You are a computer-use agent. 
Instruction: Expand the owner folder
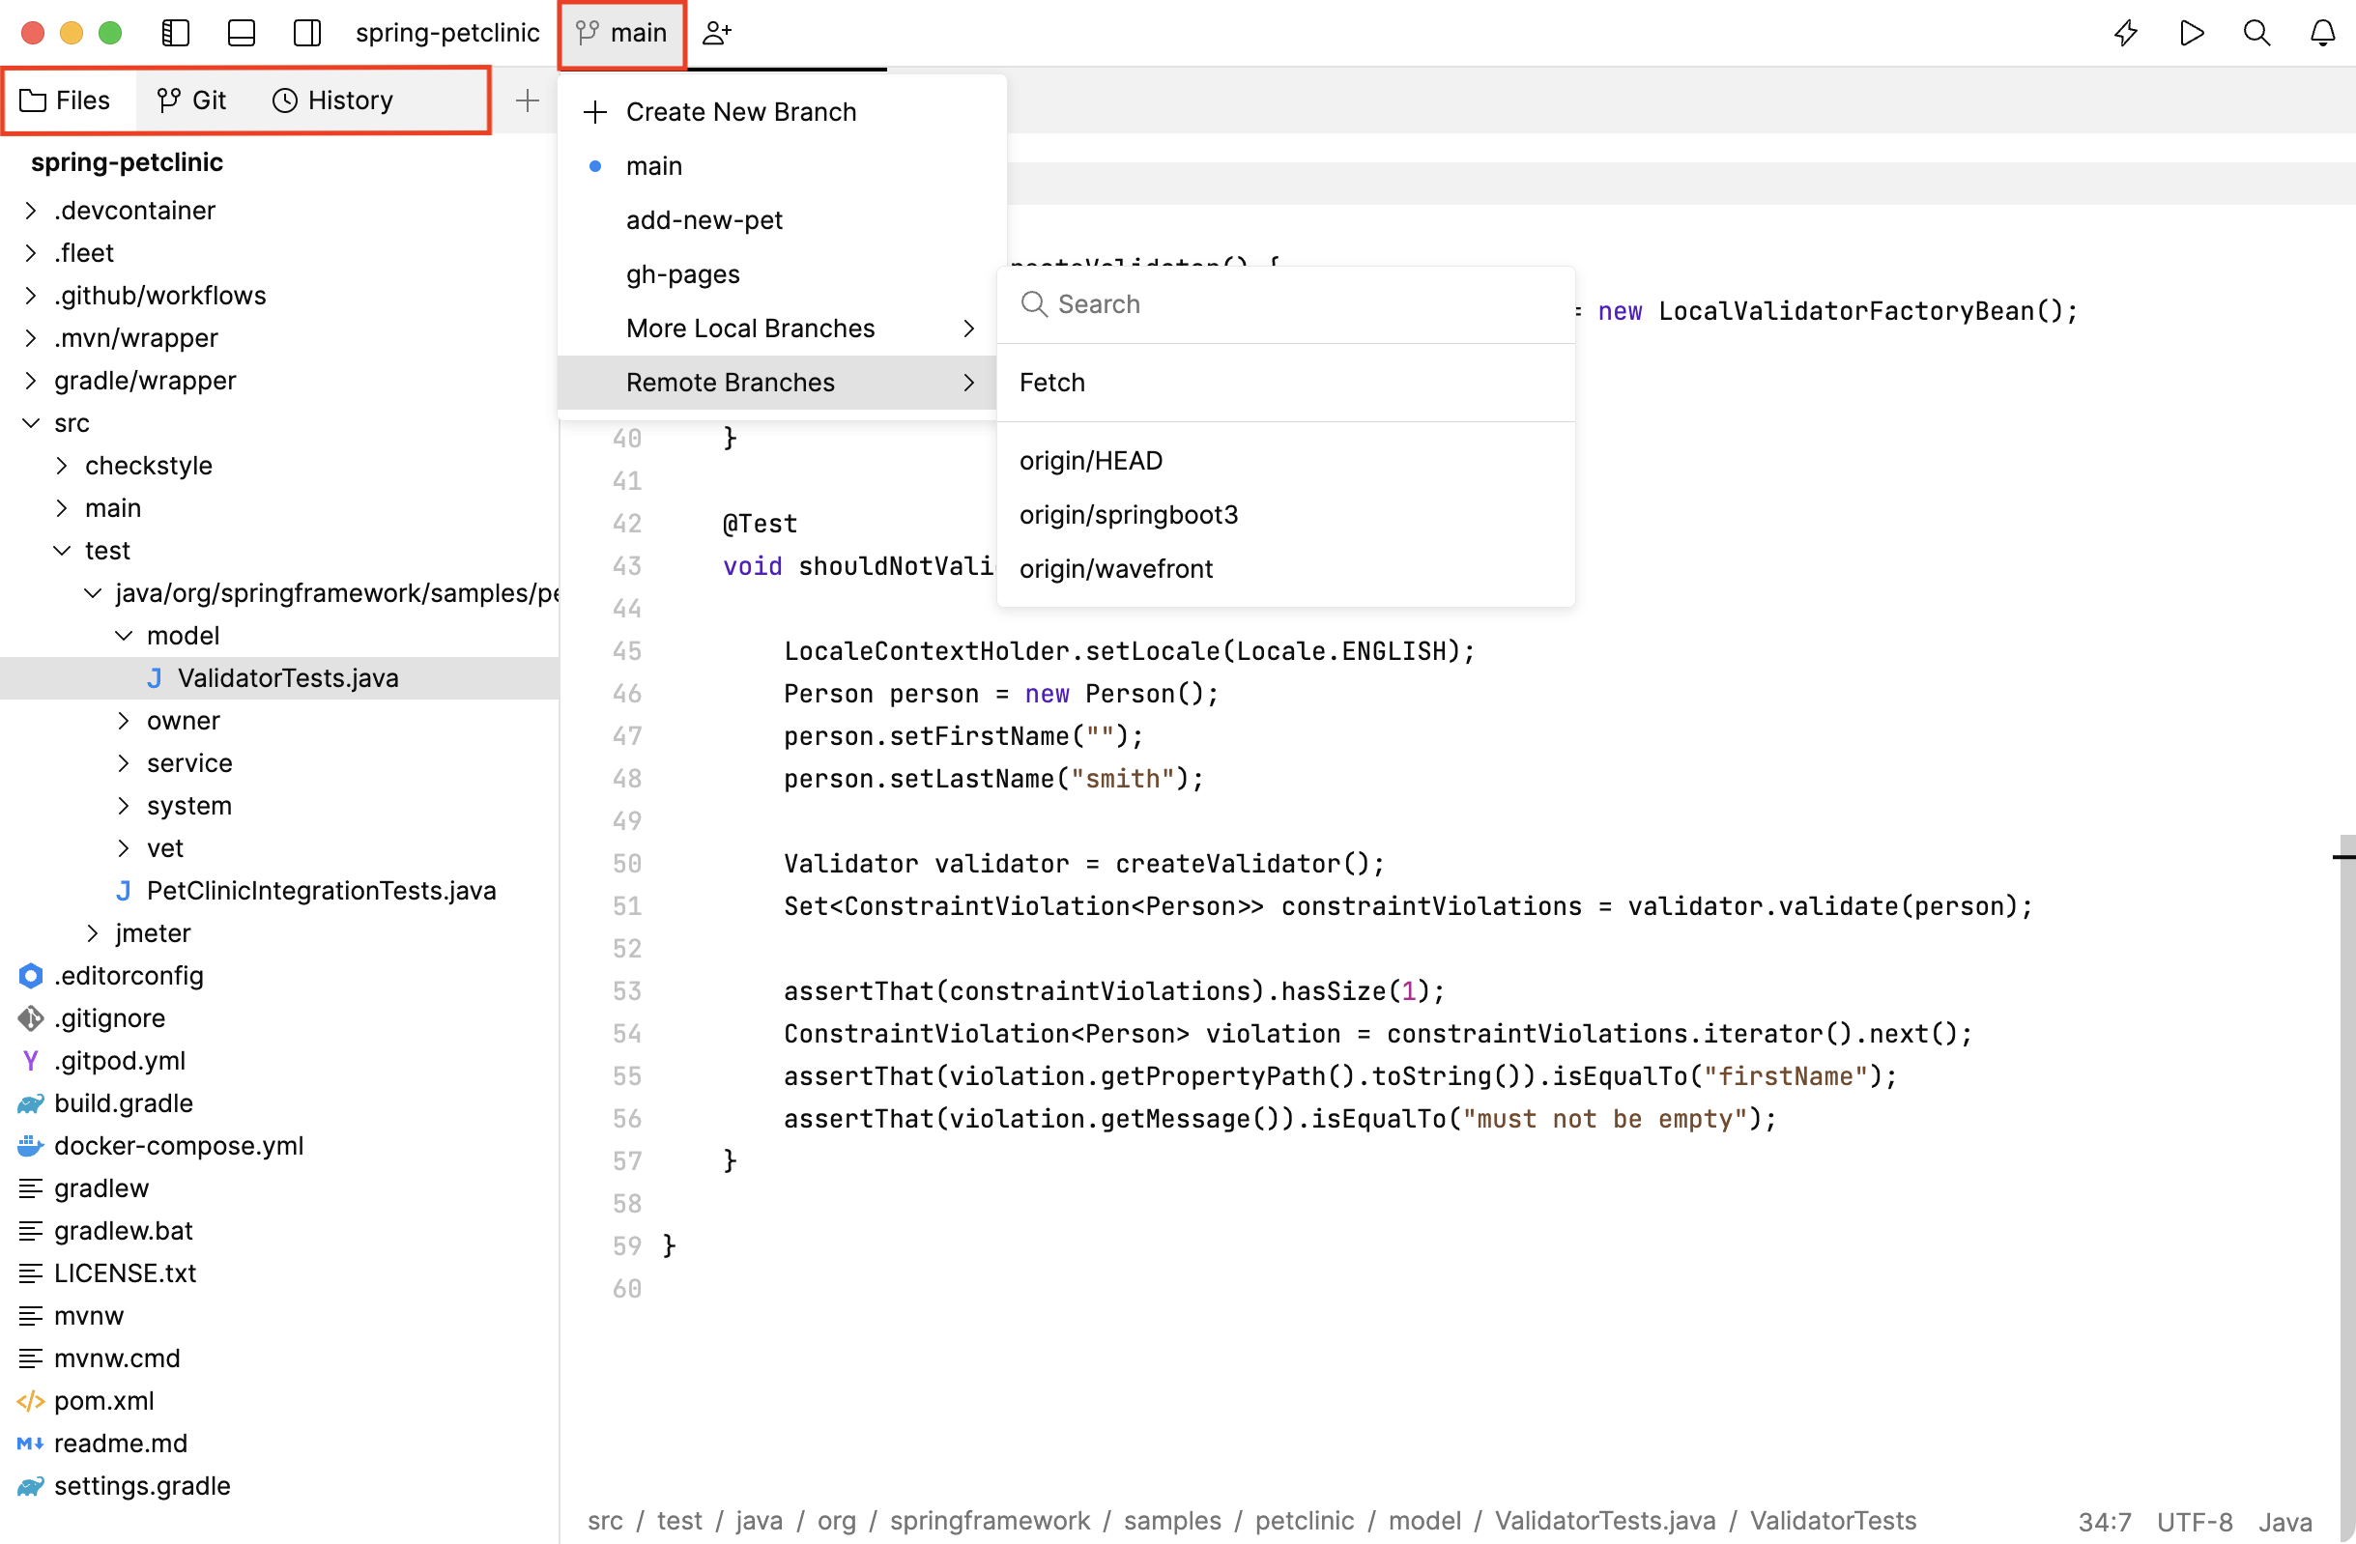coord(125,721)
